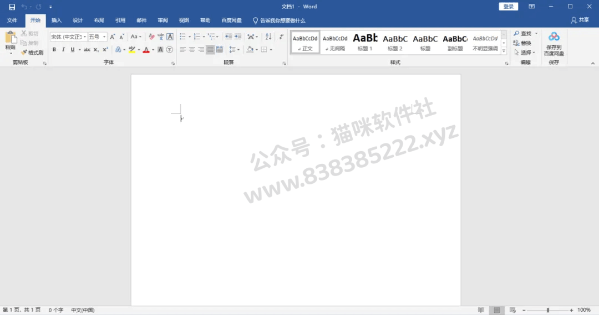Open the Asian layout tool
599x315 pixels.
[x=251, y=37]
